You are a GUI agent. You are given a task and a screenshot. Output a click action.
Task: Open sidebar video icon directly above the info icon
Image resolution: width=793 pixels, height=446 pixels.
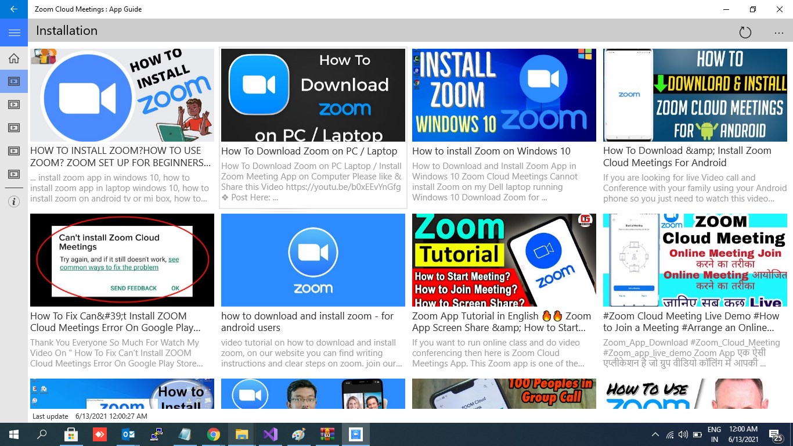click(x=14, y=174)
